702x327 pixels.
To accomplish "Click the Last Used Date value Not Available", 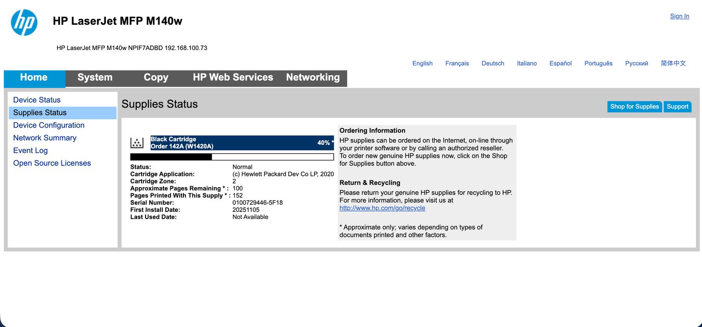I will [x=250, y=217].
